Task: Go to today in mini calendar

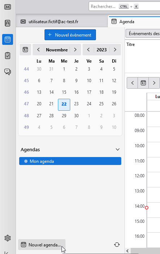Action: click(x=25, y=50)
